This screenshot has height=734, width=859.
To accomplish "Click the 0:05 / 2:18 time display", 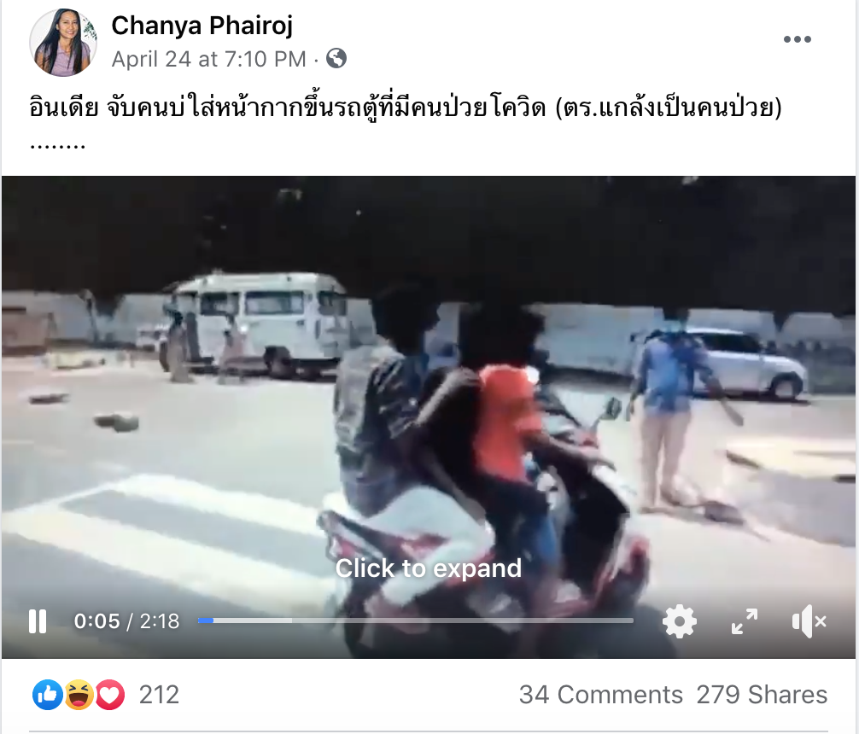I will coord(126,621).
